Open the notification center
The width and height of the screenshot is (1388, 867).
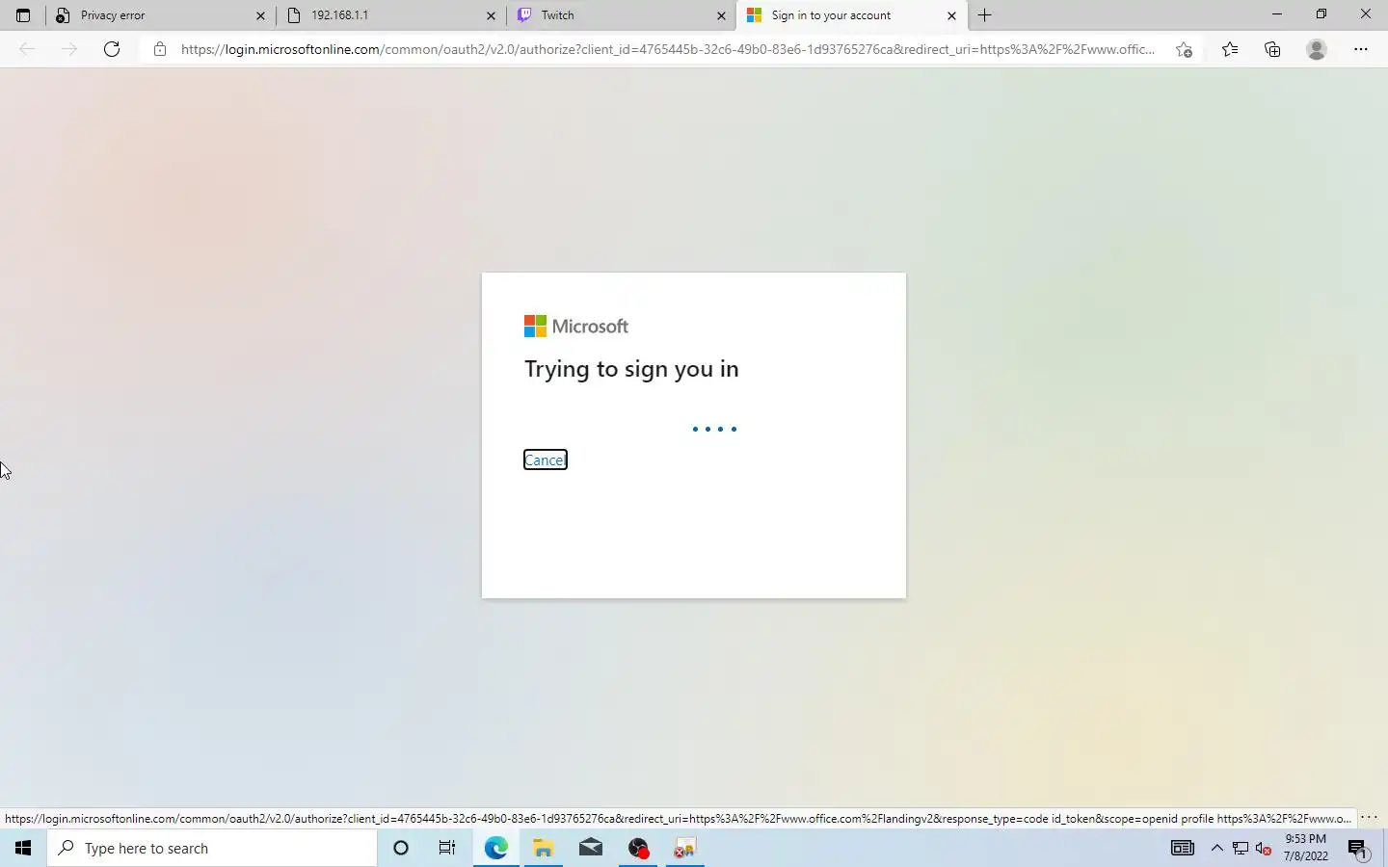[x=1358, y=848]
